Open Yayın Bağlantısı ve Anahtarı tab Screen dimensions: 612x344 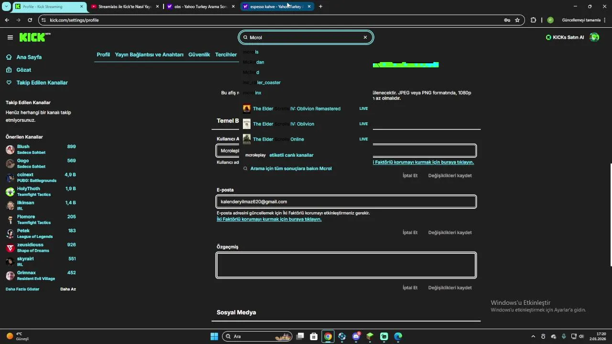pos(149,54)
